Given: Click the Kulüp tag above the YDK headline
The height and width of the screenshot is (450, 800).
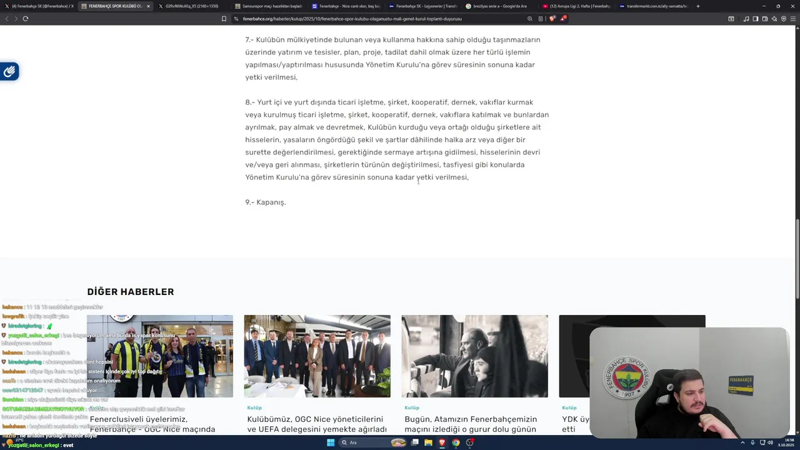Looking at the screenshot, I should click(569, 407).
